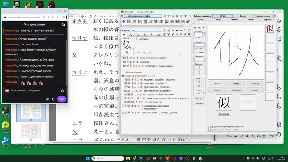Image resolution: width=288 pixels, height=162 pixels.
Task: Click chat messages vertical scrollbar
Action: pyautogui.click(x=66, y=63)
